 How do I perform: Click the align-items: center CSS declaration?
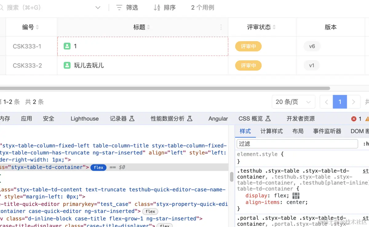click(276, 202)
